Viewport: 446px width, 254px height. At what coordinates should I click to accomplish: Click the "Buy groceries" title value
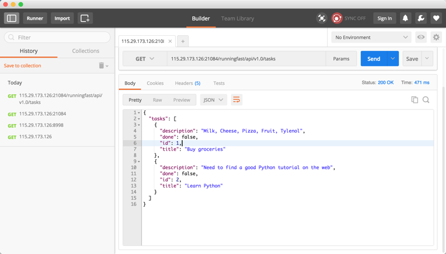(x=205, y=149)
